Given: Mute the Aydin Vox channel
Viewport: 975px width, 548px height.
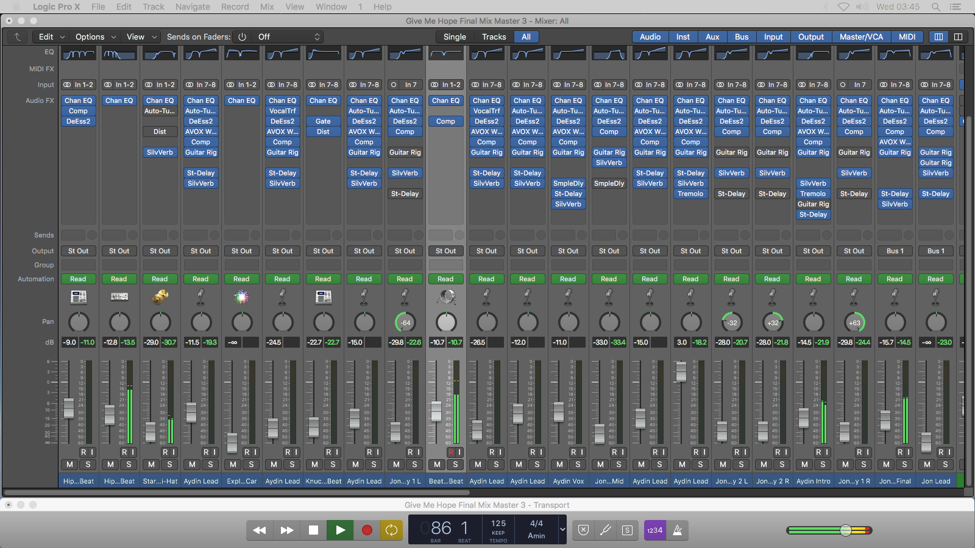Looking at the screenshot, I should [559, 465].
